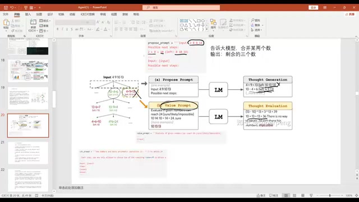
Task: Open the 视图 (View) tab
Action: pyautogui.click(x=114, y=14)
